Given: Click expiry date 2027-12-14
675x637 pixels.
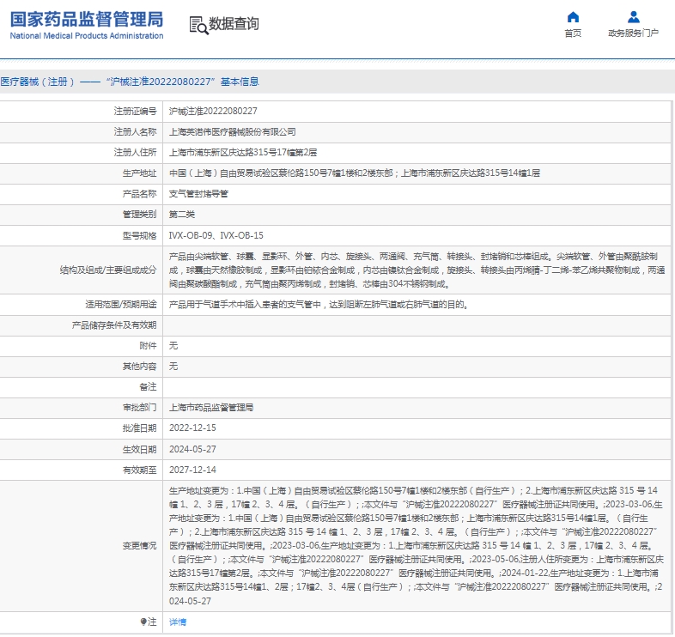Looking at the screenshot, I should tap(192, 470).
